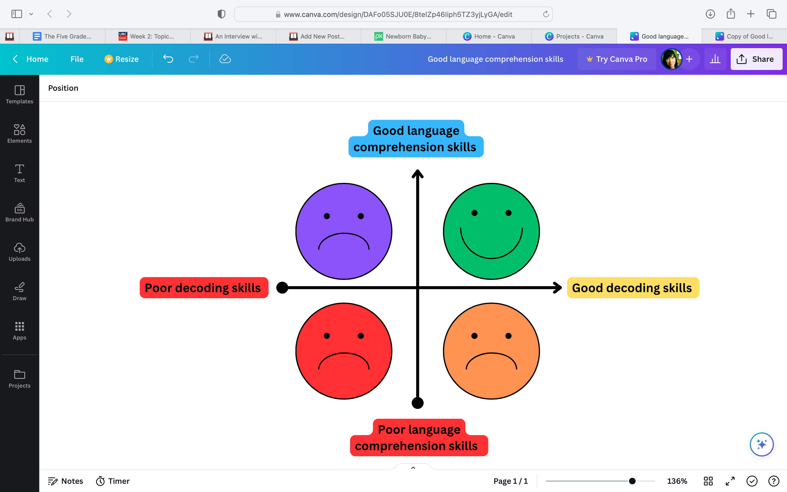This screenshot has height=492, width=787.
Task: Switch to 'An Interview wi...' tab
Action: pyautogui.click(x=233, y=36)
